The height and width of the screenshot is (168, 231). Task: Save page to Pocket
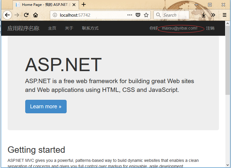point(138,15)
